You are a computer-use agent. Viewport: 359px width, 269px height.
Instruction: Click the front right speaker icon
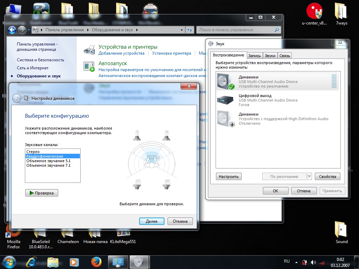tap(167, 136)
